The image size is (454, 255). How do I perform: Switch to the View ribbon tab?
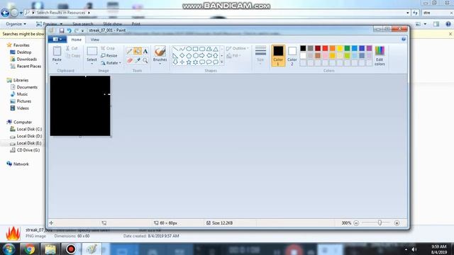tap(94, 40)
